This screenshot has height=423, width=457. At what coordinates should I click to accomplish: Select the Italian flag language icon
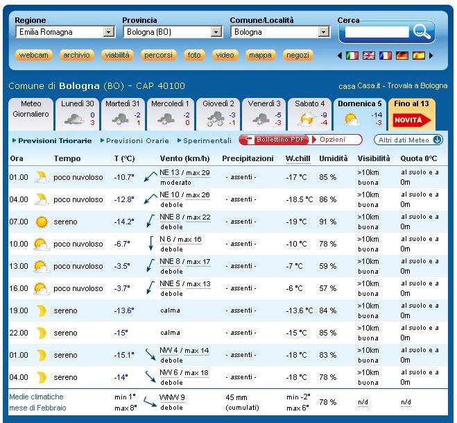352,56
